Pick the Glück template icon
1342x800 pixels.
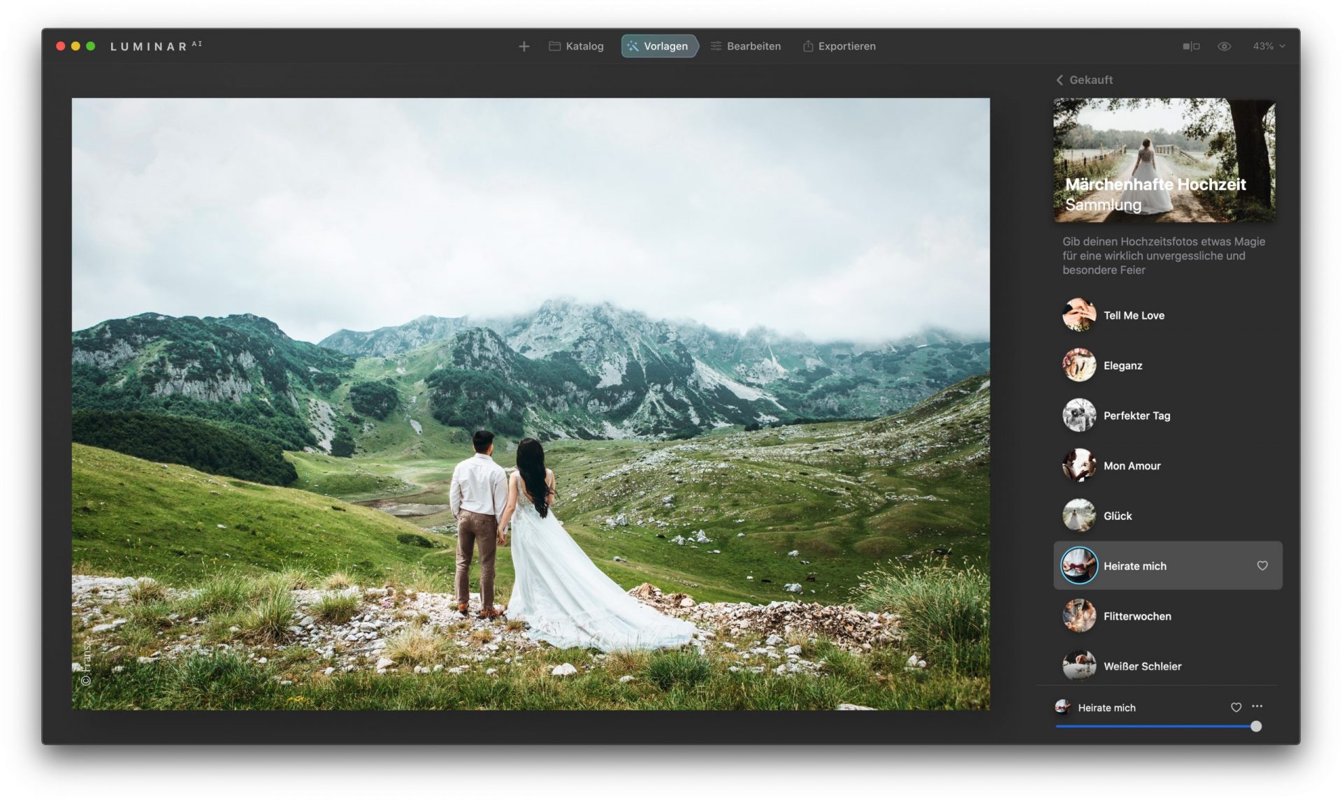[x=1078, y=516]
